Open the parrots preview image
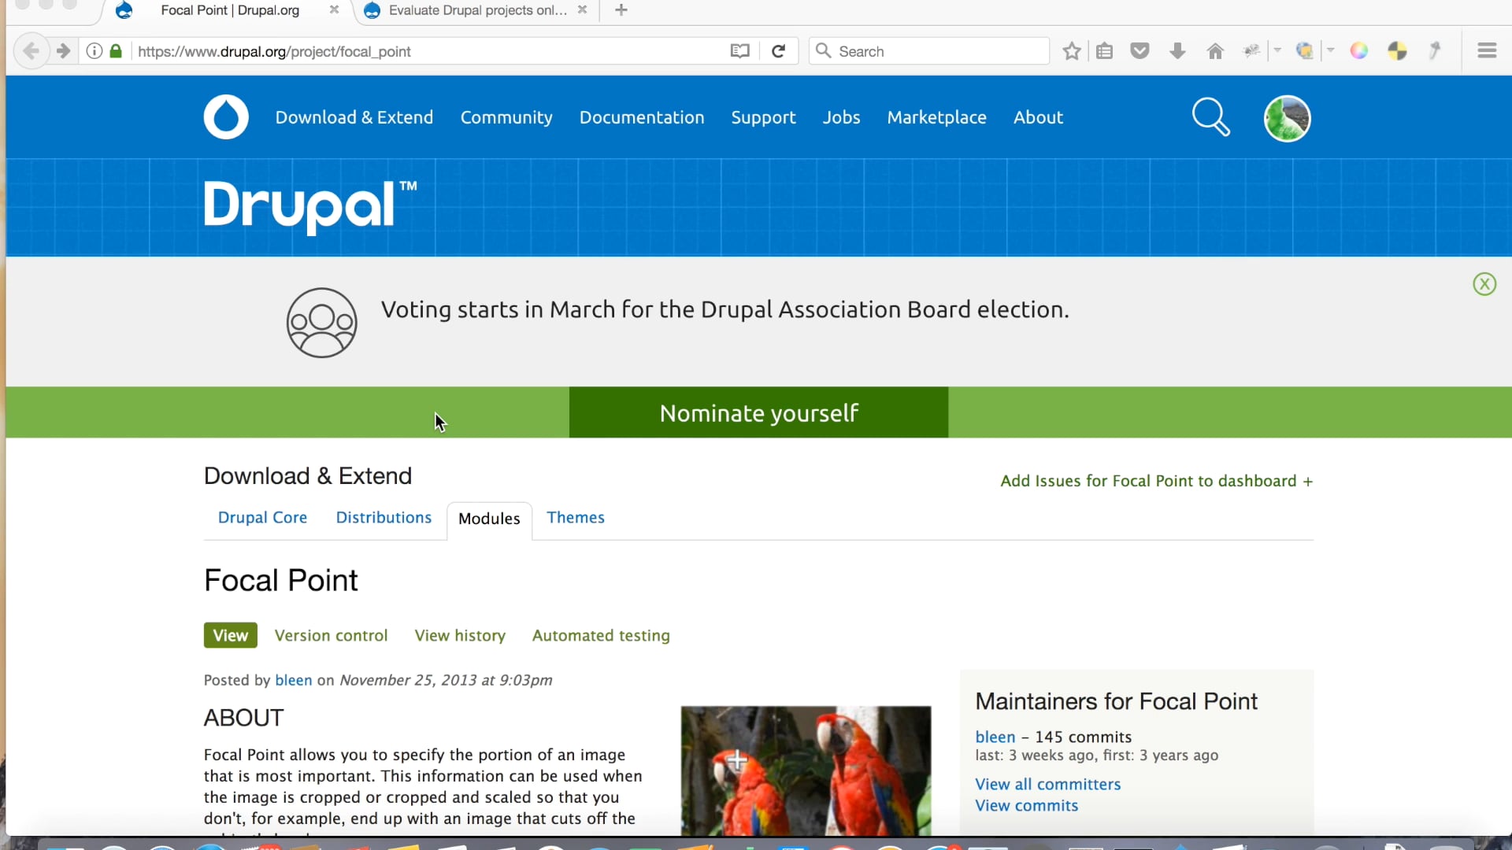The image size is (1512, 850). coord(806,771)
